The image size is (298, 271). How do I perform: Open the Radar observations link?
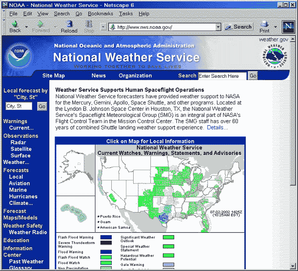click(x=18, y=142)
